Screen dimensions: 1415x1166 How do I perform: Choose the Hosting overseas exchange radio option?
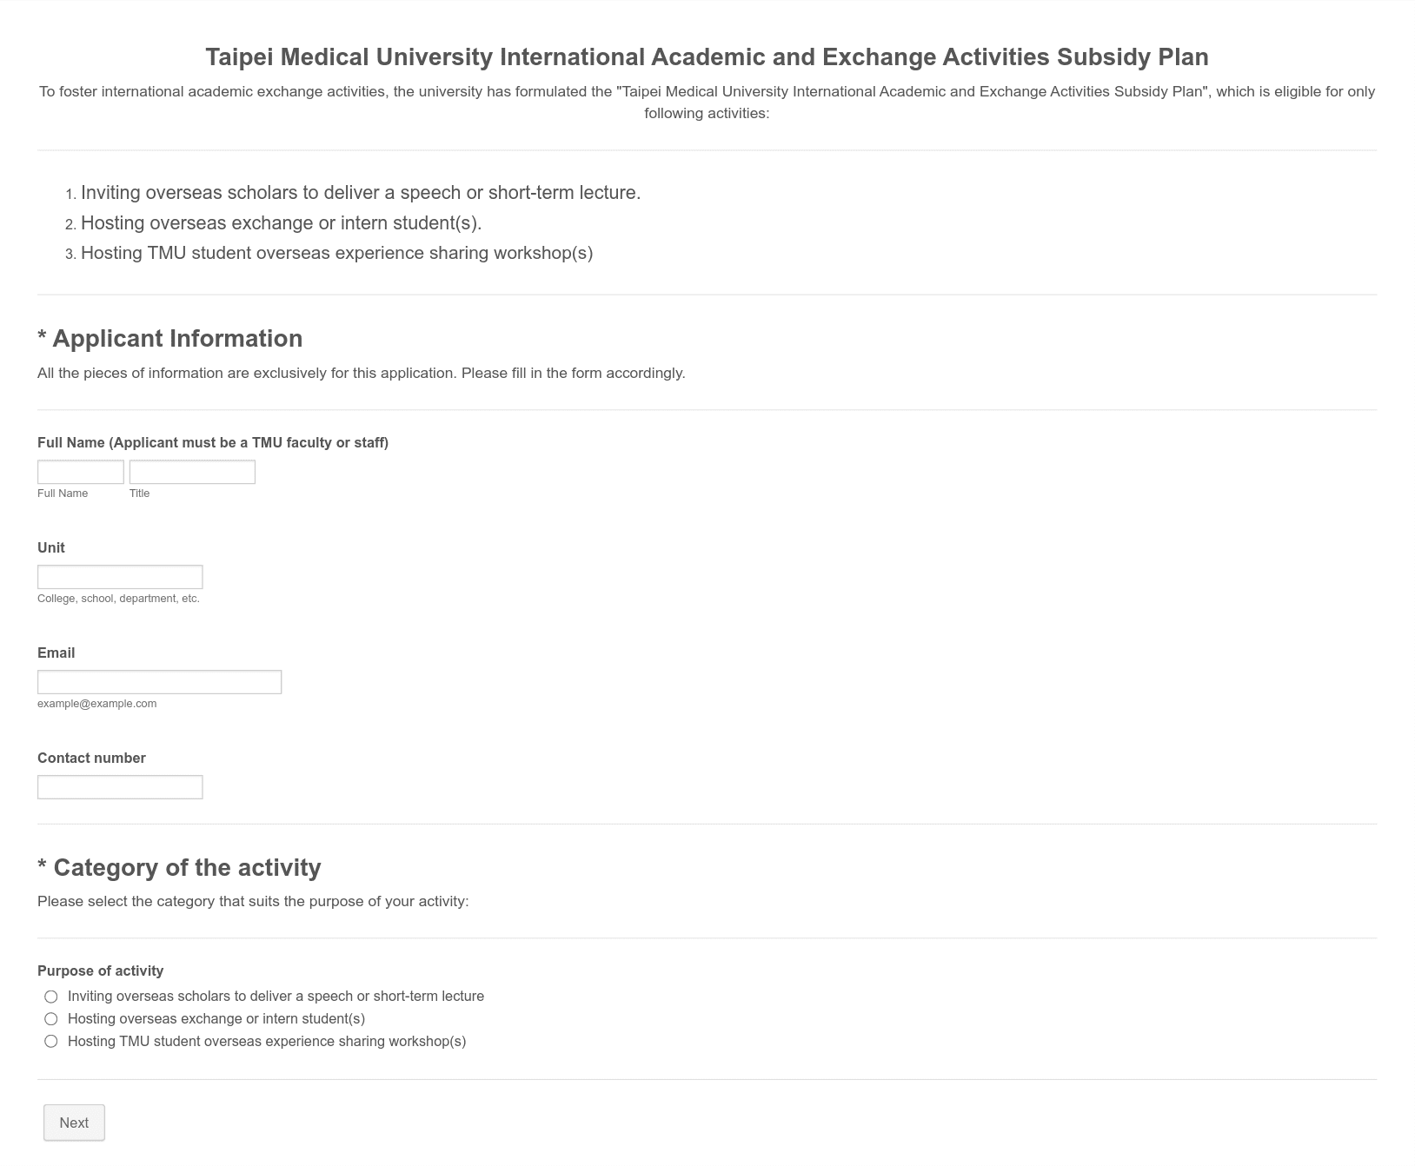click(x=51, y=1019)
